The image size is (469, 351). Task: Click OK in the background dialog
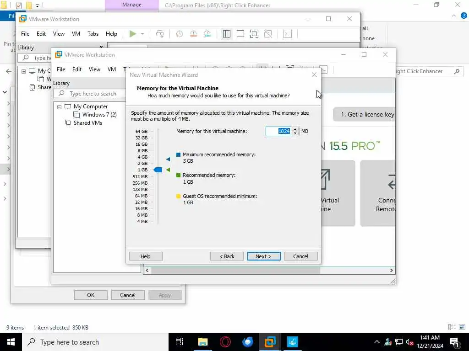tap(91, 295)
